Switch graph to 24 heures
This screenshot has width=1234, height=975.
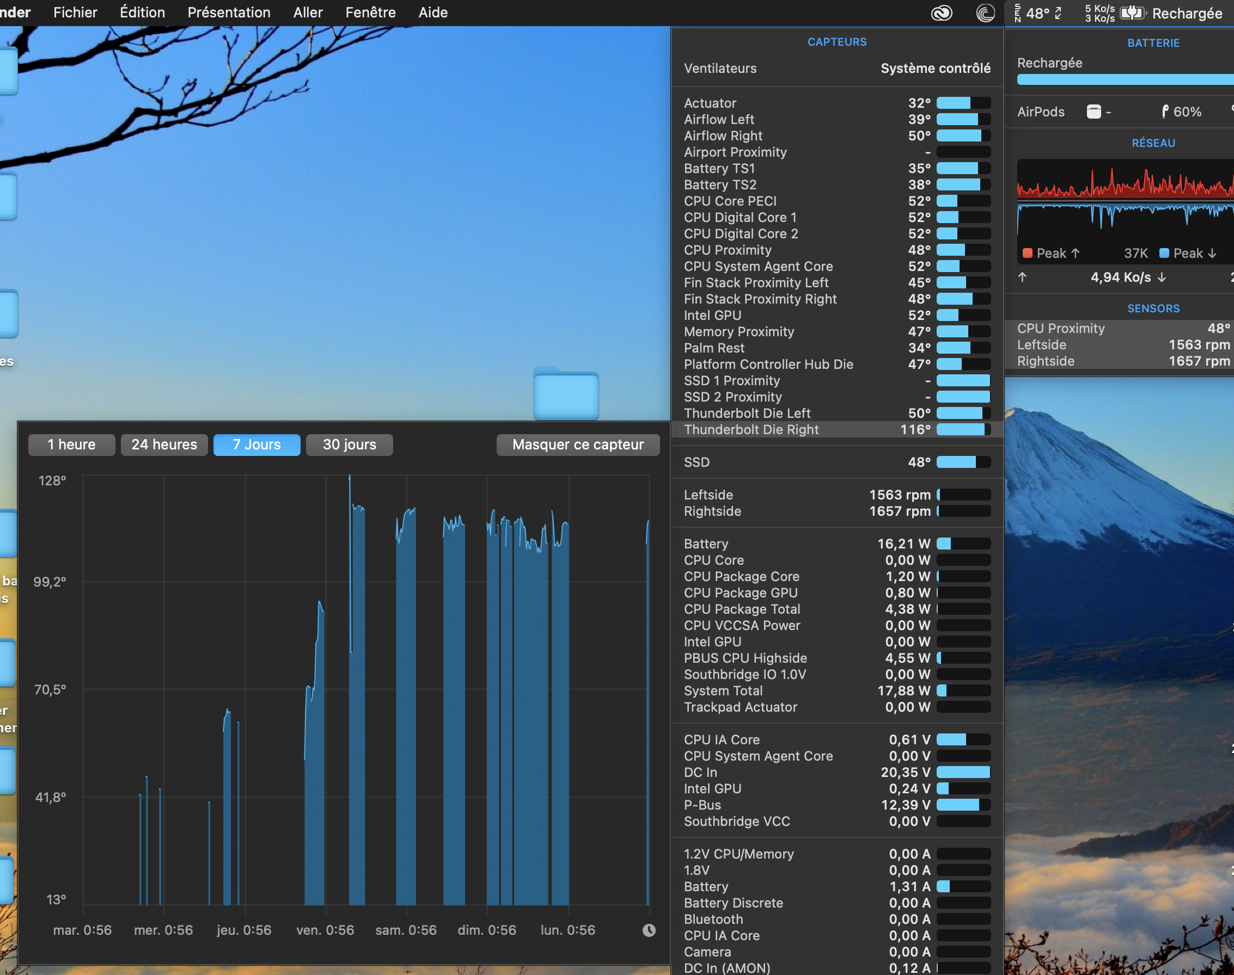tap(164, 445)
